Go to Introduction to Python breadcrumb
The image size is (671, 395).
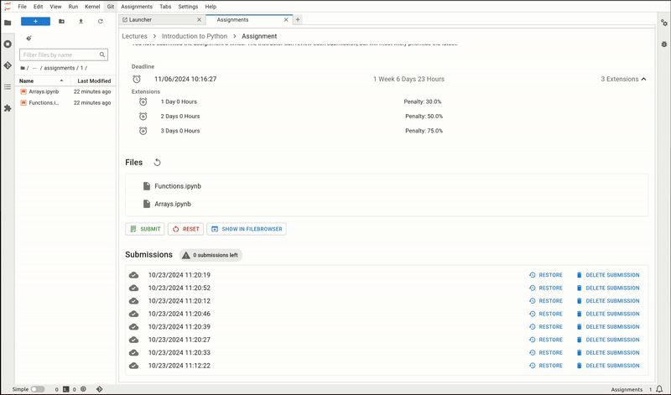point(195,36)
